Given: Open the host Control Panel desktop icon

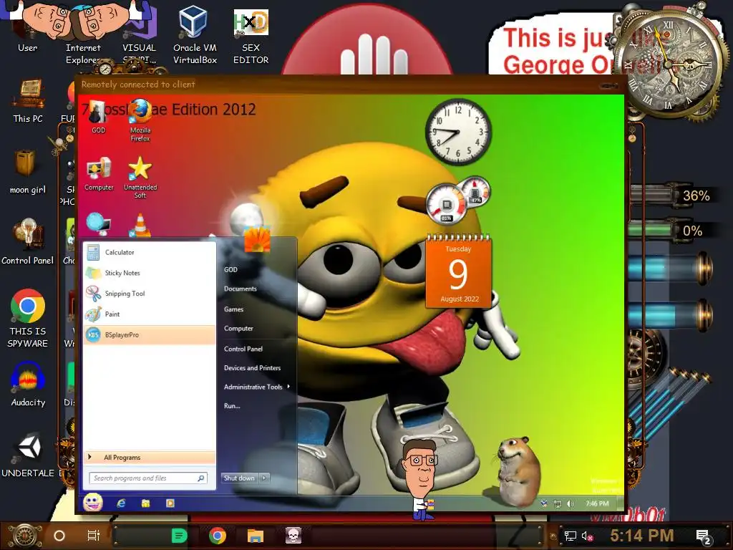Looking at the screenshot, I should coord(28,242).
